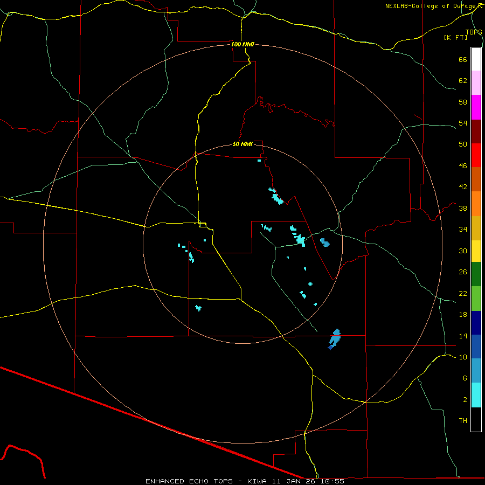The height and width of the screenshot is (485, 485).
Task: Select the "58" scale value
Action: pos(463,102)
